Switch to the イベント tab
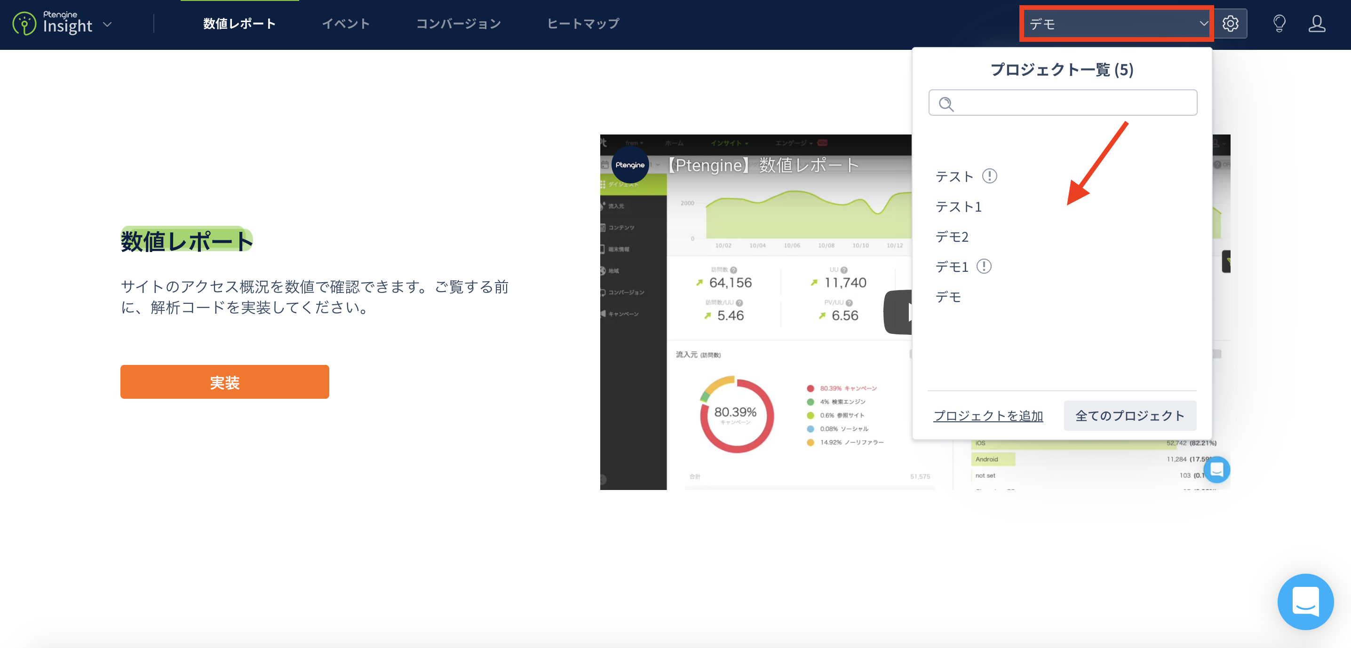The image size is (1351, 648). point(346,24)
